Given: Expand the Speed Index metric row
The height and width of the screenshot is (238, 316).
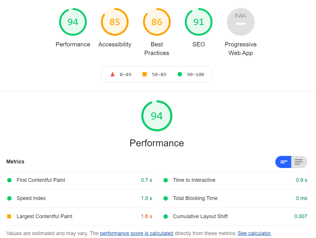Looking at the screenshot, I should click(x=79, y=198).
